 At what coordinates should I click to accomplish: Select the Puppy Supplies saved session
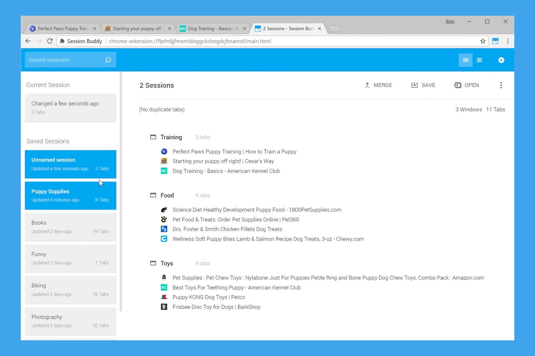point(71,195)
